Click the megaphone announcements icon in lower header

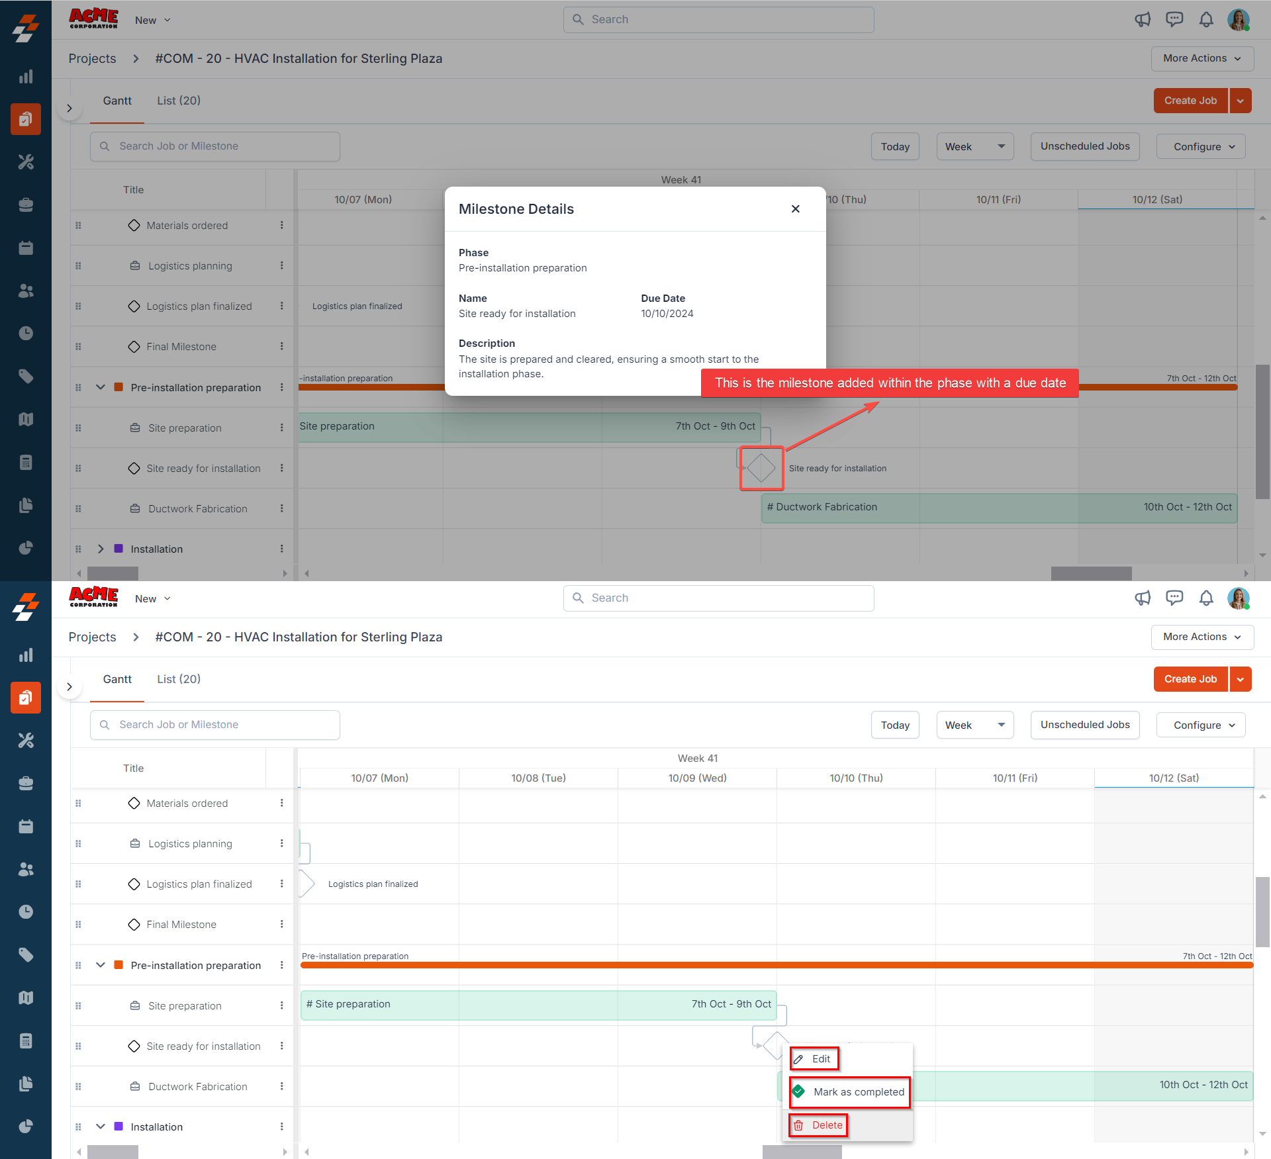pyautogui.click(x=1143, y=598)
